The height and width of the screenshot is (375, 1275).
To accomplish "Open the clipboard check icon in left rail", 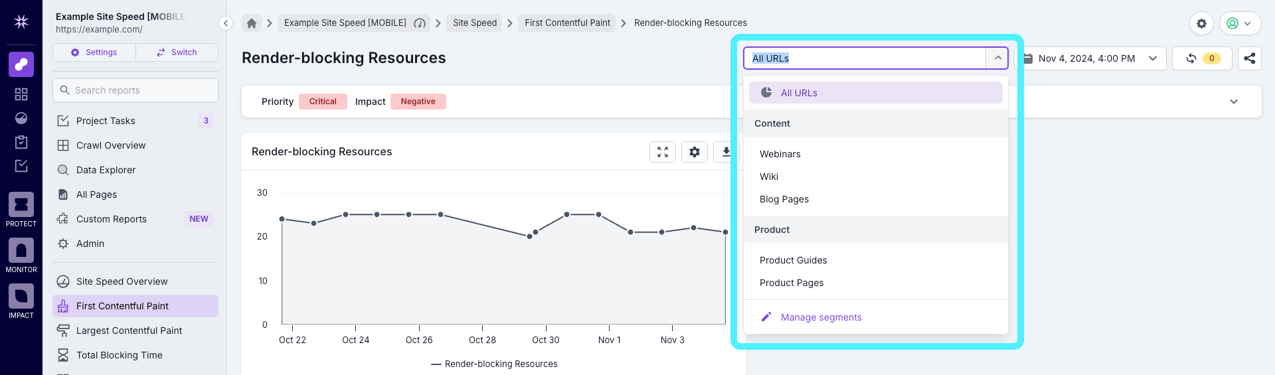I will coord(21,142).
